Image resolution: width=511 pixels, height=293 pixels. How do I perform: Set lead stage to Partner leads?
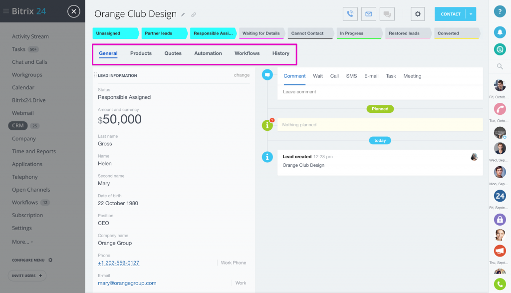click(x=164, y=33)
